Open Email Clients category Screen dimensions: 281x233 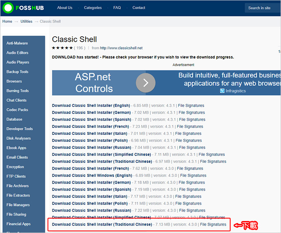tap(17, 158)
